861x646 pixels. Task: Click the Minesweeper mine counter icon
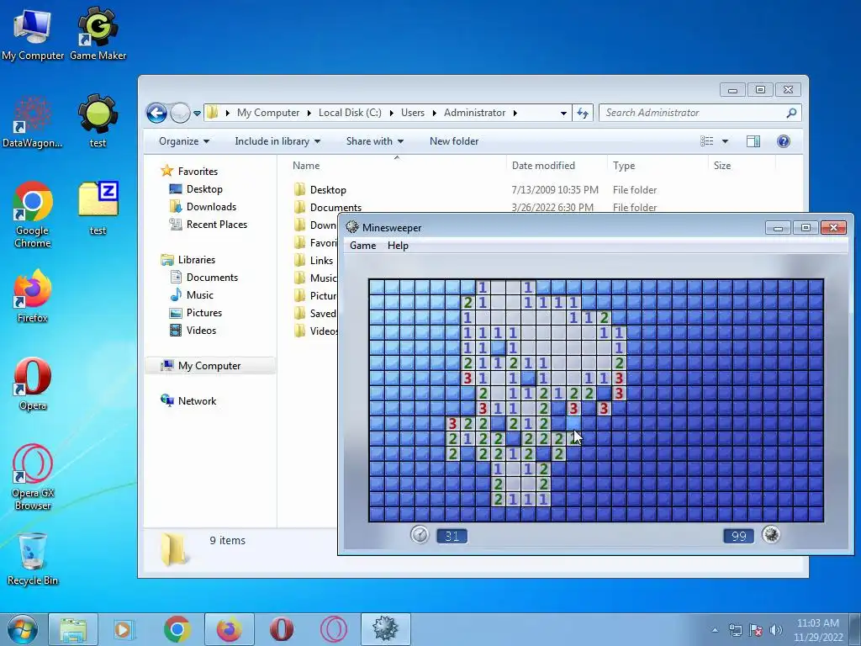771,534
